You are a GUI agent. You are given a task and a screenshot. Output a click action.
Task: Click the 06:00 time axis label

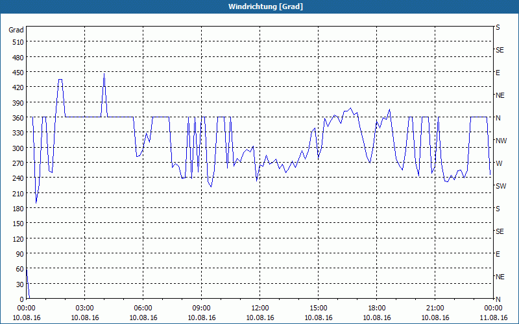click(143, 308)
